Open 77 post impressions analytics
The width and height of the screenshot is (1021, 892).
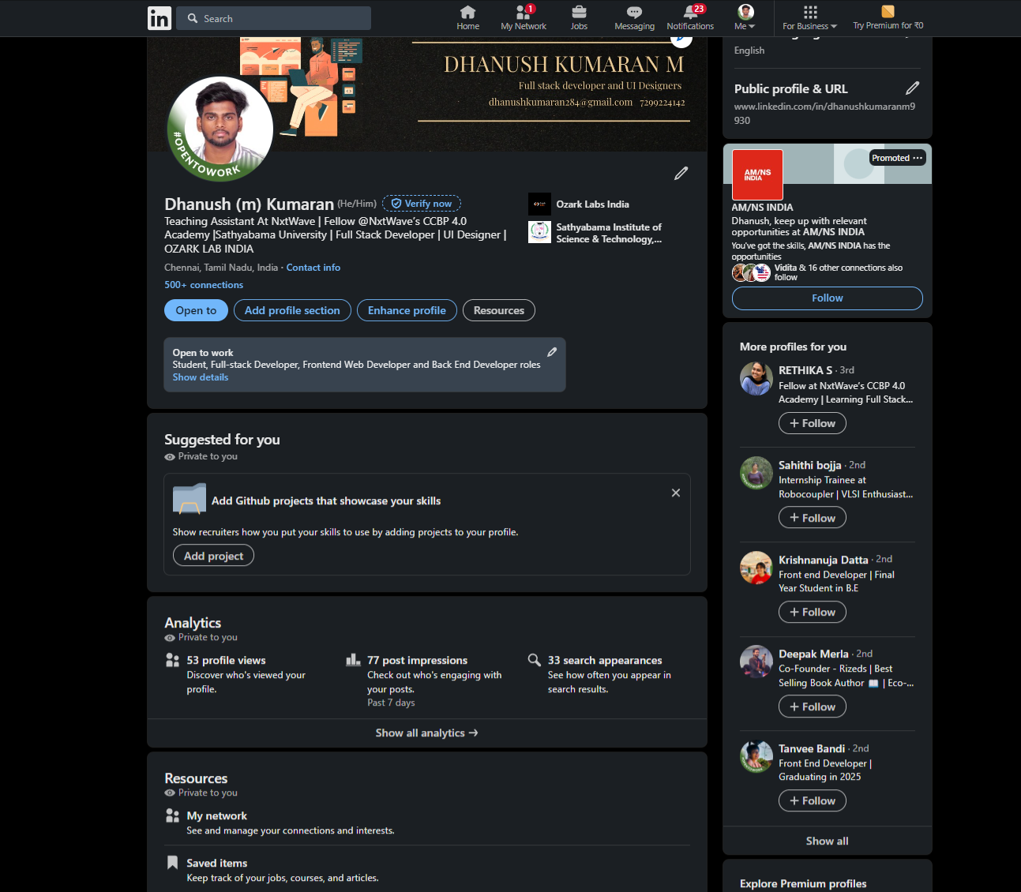click(x=417, y=661)
